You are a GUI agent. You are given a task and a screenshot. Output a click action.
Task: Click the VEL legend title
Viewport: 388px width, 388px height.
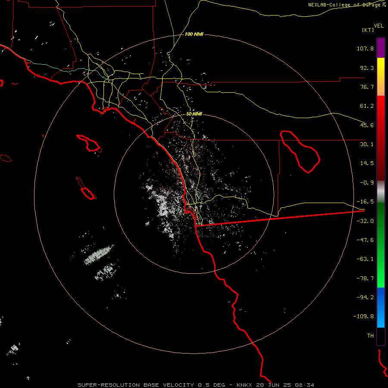379,26
